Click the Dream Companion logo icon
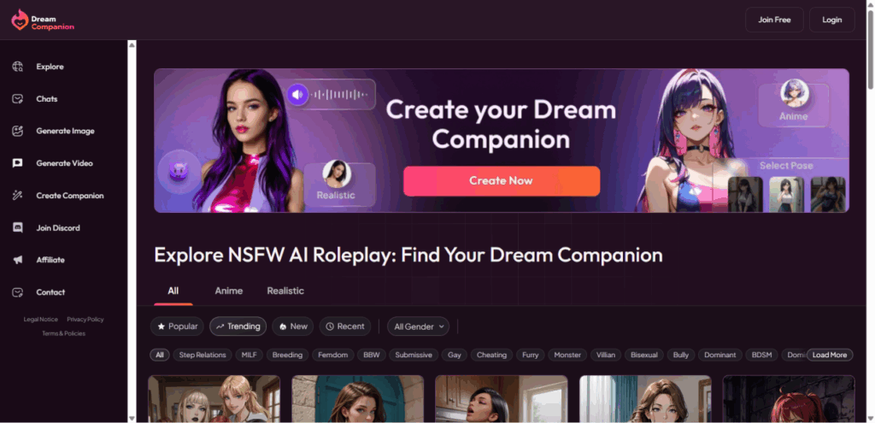Screen dimensions: 875x423 click(x=20, y=21)
